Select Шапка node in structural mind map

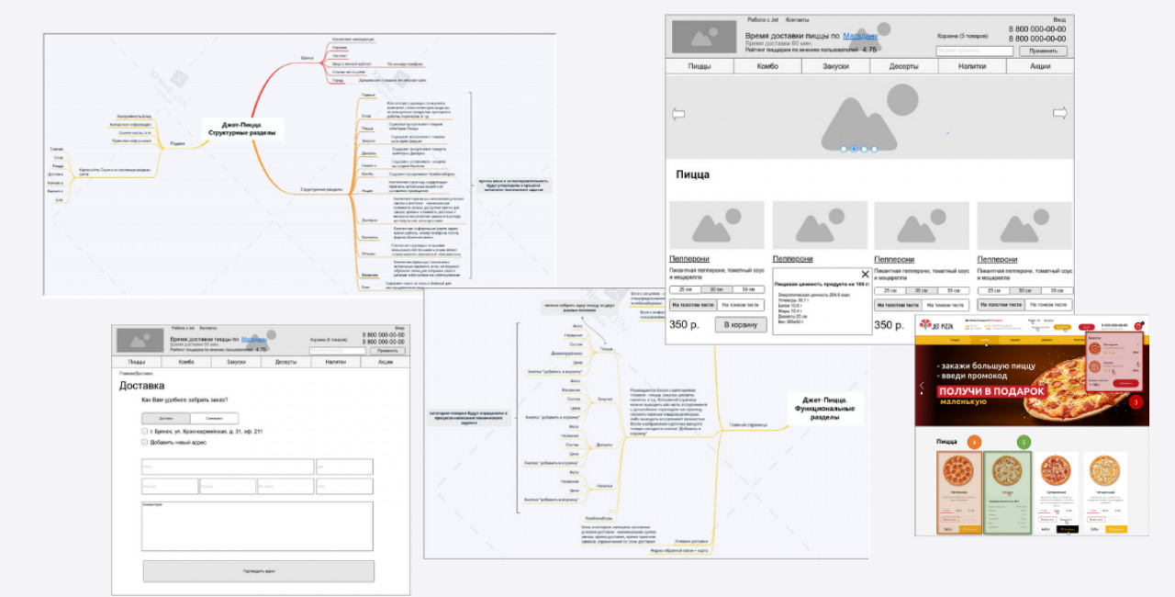(307, 57)
